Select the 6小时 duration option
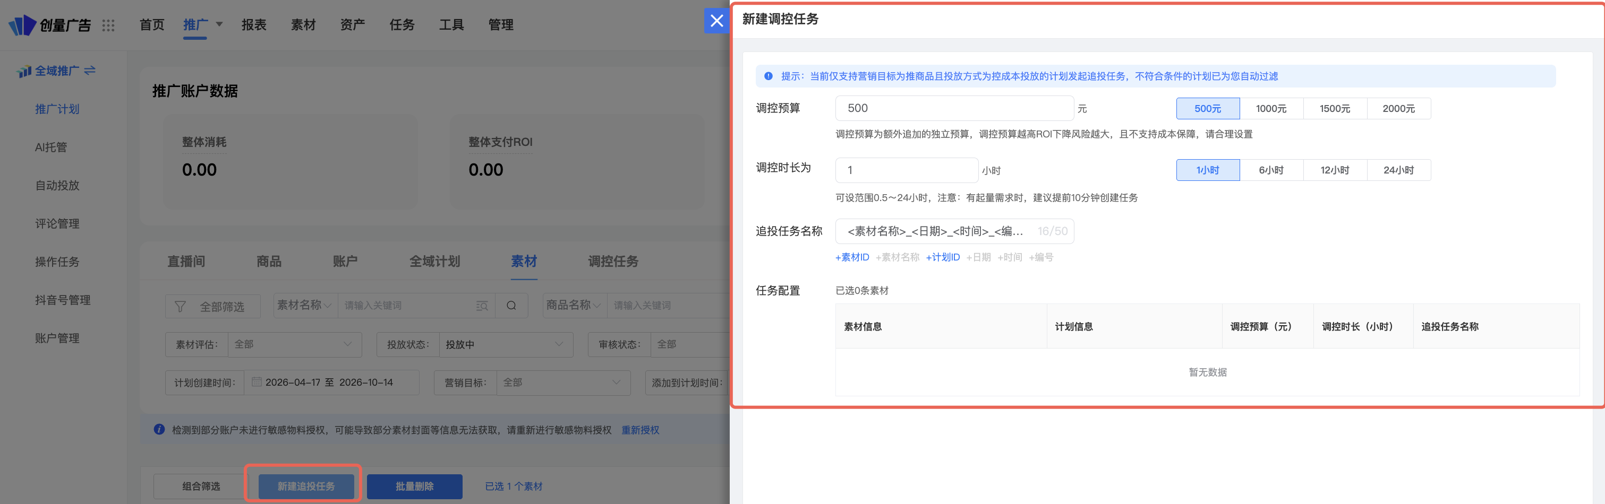 tap(1271, 170)
